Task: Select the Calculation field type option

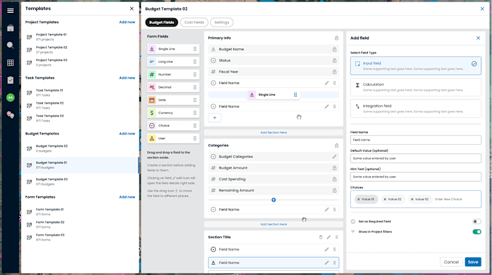Action: click(416, 87)
